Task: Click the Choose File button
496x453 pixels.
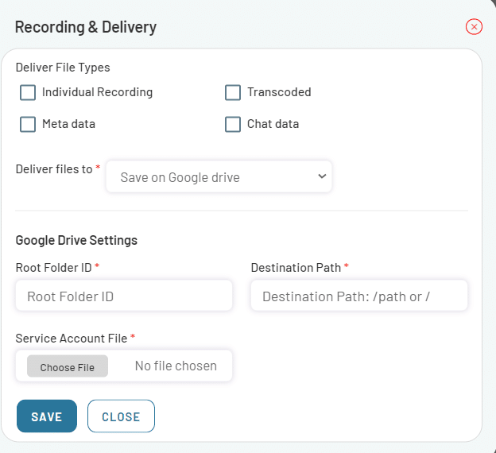Action: point(68,366)
